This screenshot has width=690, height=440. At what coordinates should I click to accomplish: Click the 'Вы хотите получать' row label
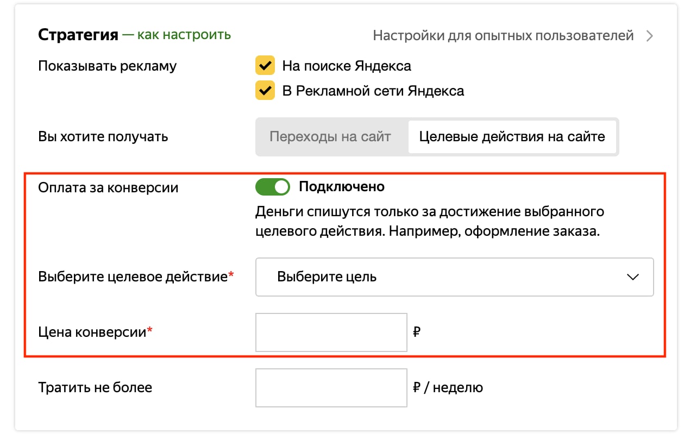(103, 136)
